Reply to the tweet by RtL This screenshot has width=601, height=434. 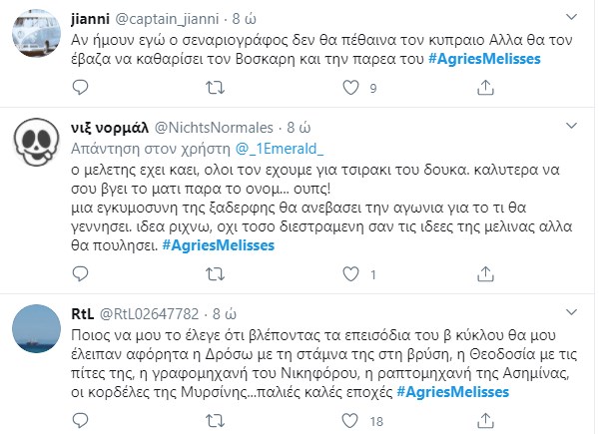click(101, 422)
